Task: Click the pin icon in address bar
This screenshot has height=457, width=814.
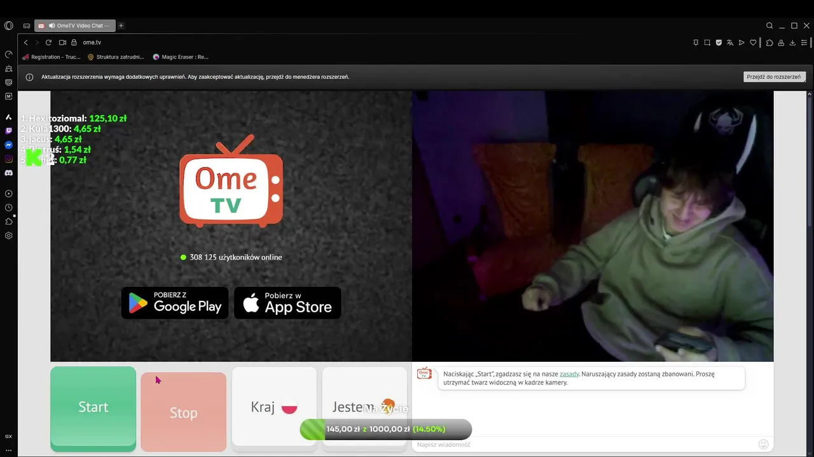Action: pos(696,43)
